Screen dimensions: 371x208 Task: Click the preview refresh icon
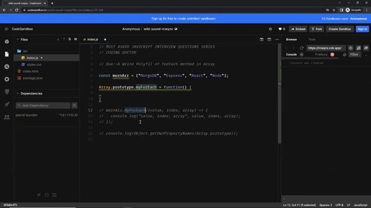[301, 48]
